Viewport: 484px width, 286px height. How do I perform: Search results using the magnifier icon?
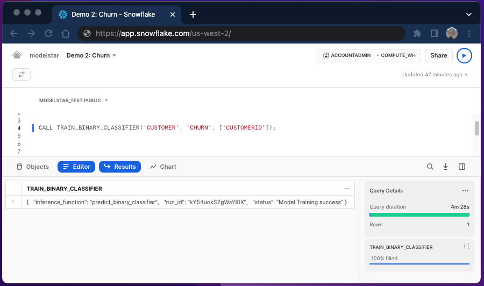pyautogui.click(x=430, y=167)
